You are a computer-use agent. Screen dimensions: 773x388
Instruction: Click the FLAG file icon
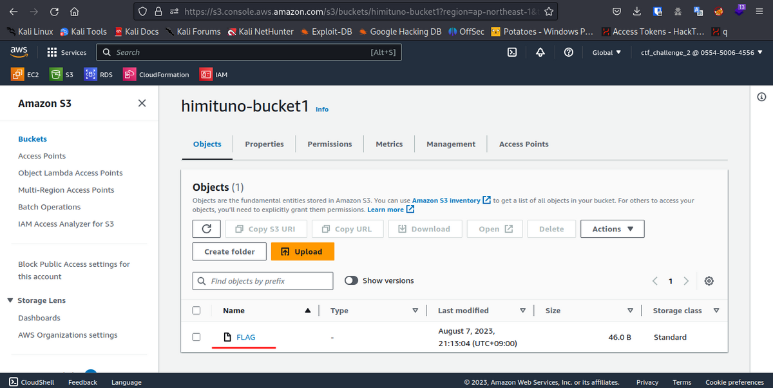pyautogui.click(x=227, y=337)
